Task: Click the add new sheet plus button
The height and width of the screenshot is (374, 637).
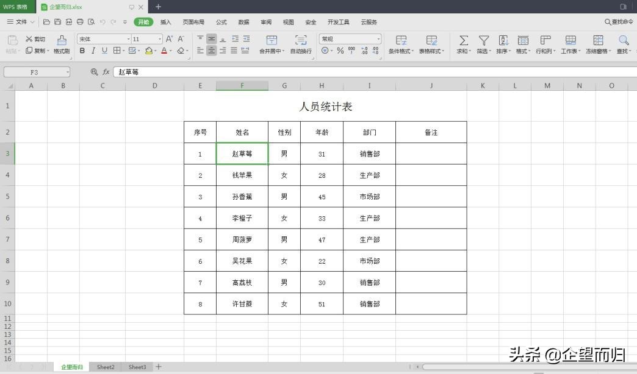Action: tap(158, 367)
